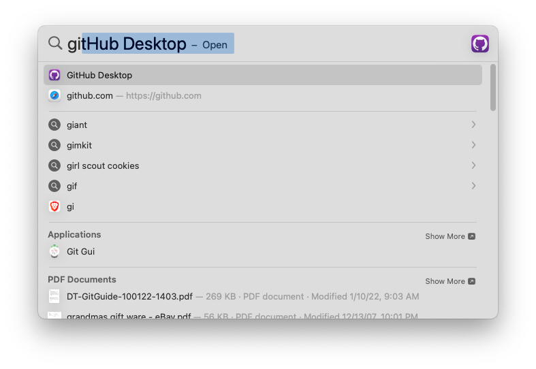Click the Safari compass icon beside github.com
The image size is (536, 369).
pos(54,95)
